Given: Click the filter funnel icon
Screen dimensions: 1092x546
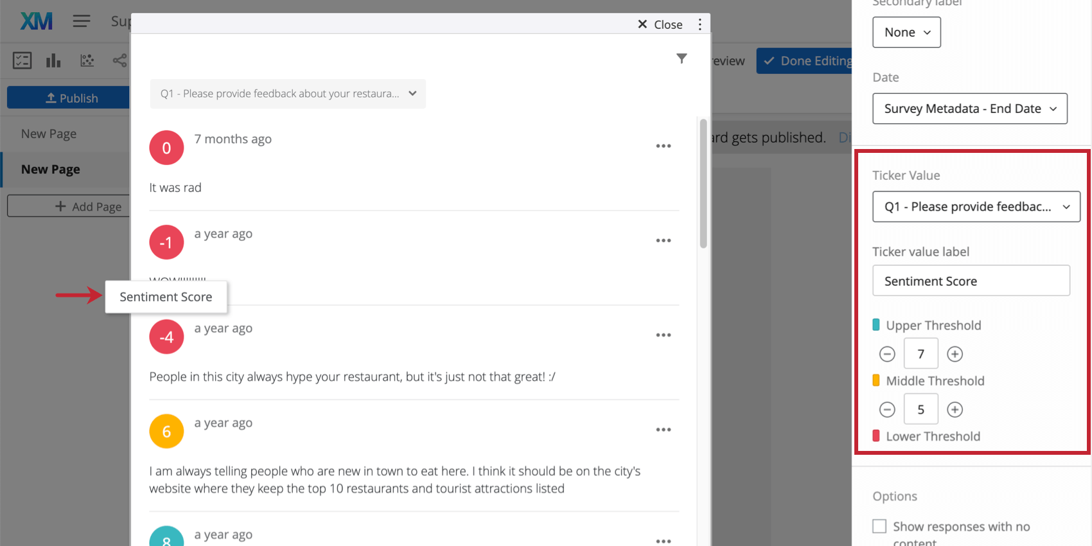Looking at the screenshot, I should click(682, 58).
